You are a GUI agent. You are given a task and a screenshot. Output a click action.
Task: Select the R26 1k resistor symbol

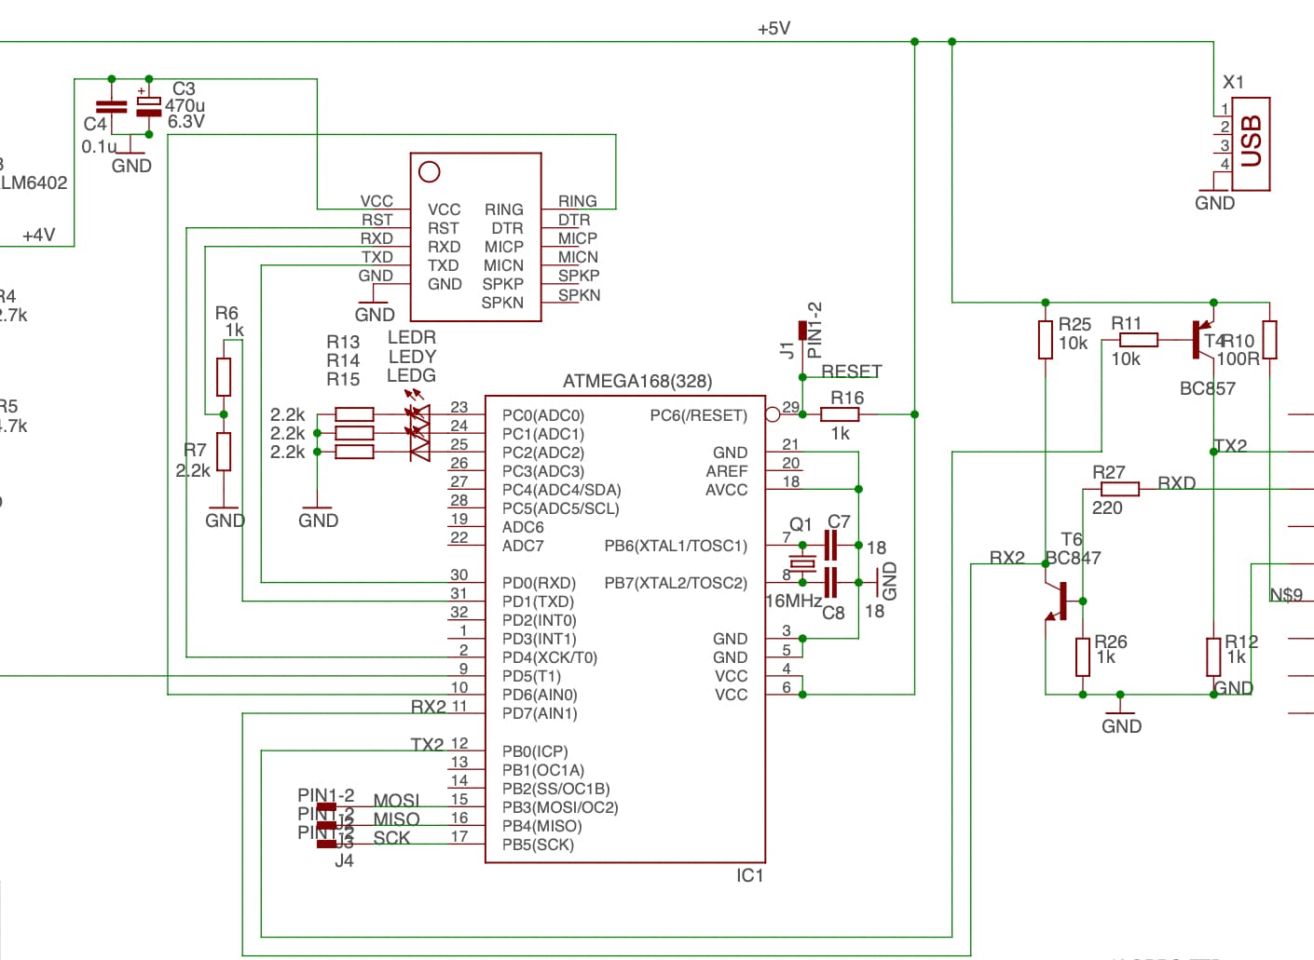click(1083, 656)
